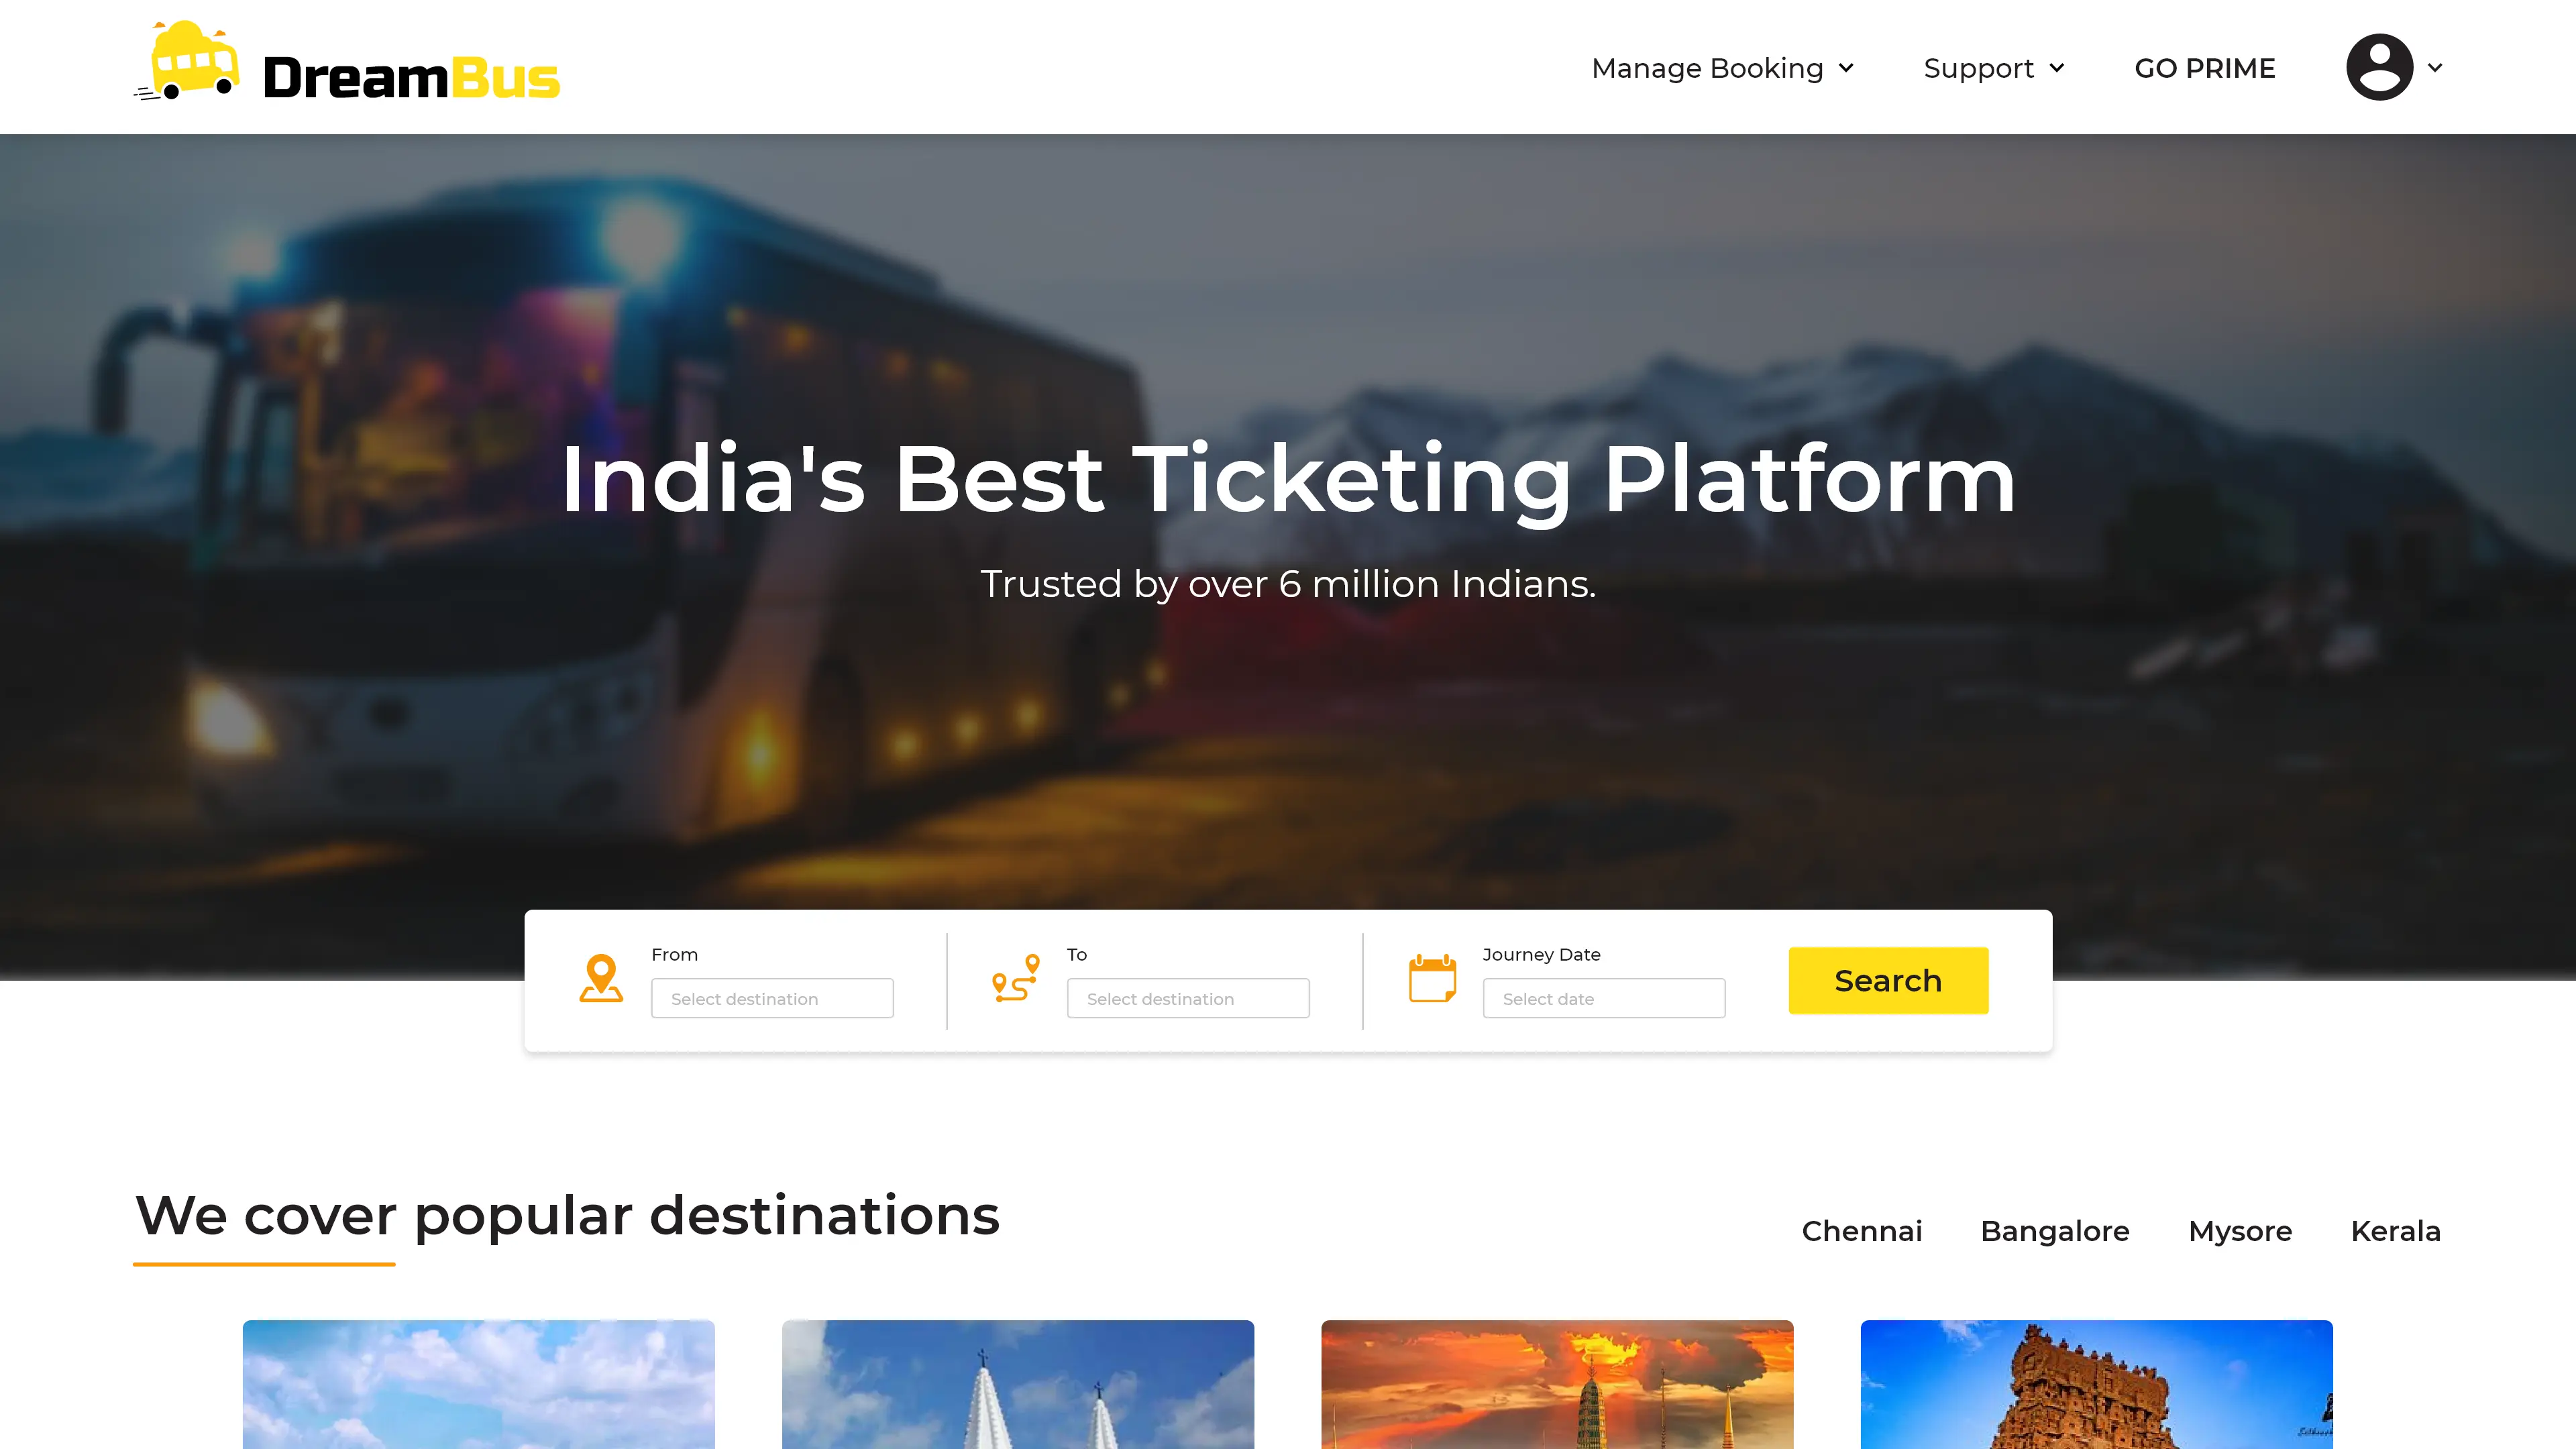Switch to the Kerala destination tab
The height and width of the screenshot is (1449, 2576).
pyautogui.click(x=2395, y=1231)
